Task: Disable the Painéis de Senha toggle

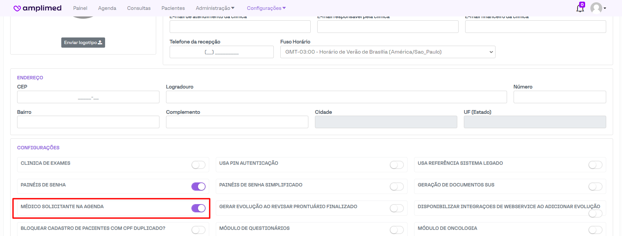Action: click(x=198, y=186)
